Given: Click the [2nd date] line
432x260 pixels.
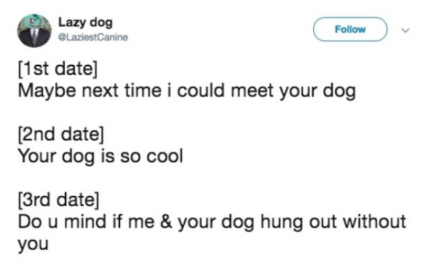Looking at the screenshot, I should click(61, 134).
